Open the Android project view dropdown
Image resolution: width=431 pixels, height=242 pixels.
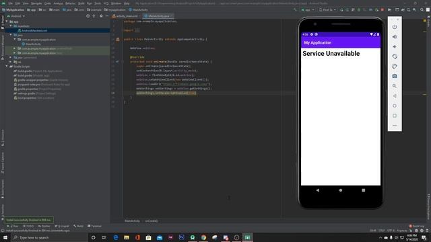[x=16, y=16]
